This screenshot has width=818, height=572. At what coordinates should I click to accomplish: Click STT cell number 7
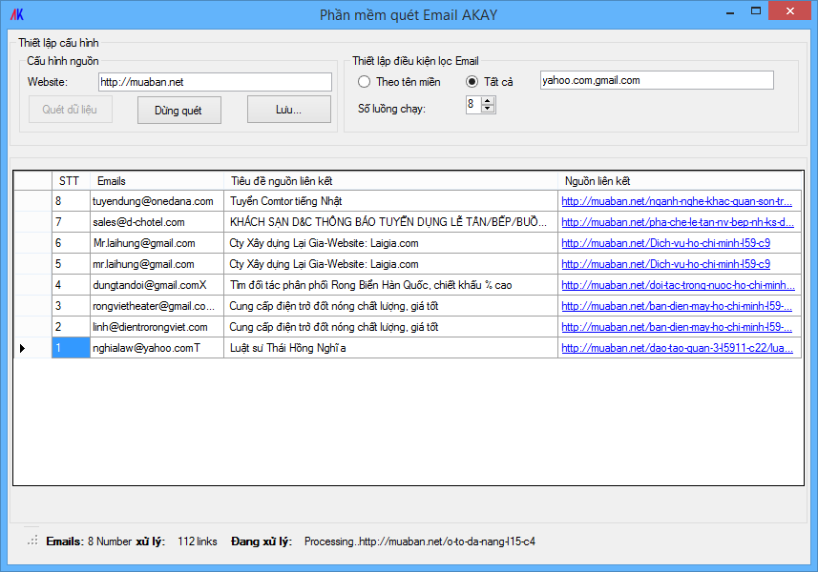click(71, 222)
